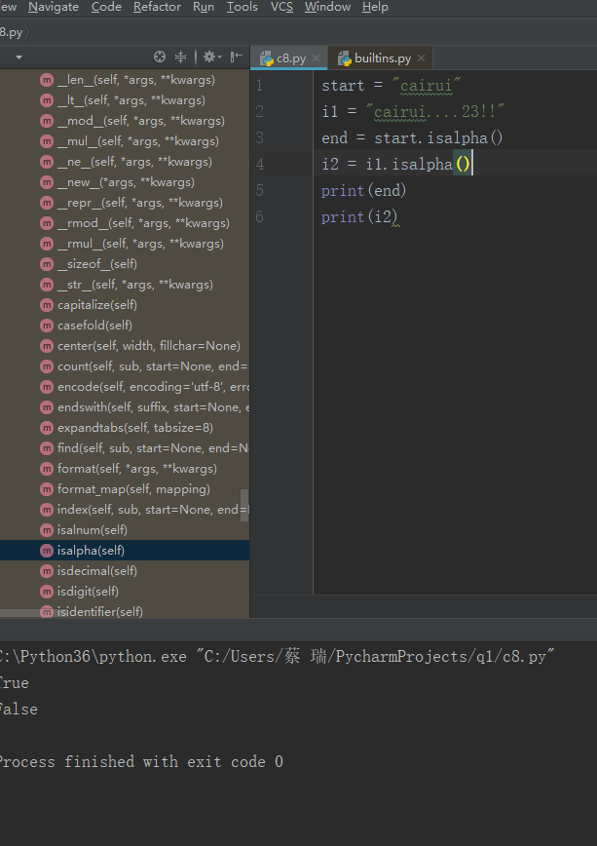Click the __mod__ method icon
Viewport: 597px width, 846px height.
47,121
